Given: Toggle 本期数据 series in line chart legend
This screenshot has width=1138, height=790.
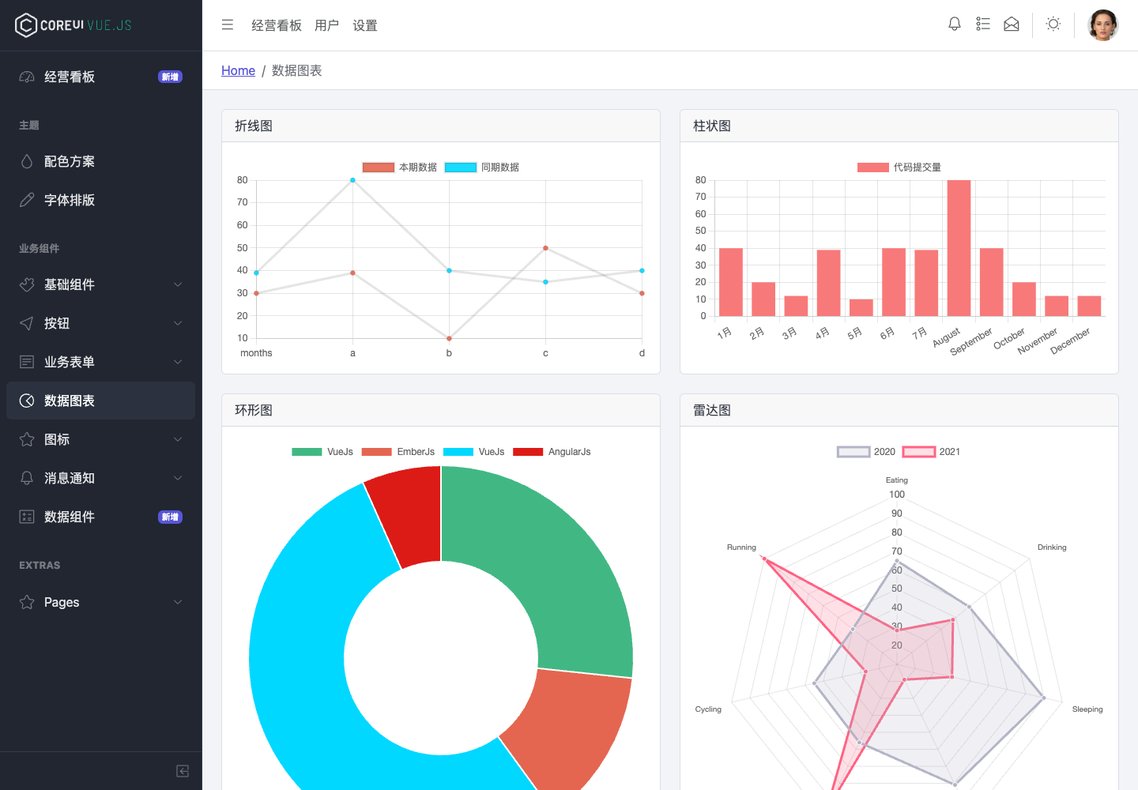Looking at the screenshot, I should pyautogui.click(x=400, y=167).
